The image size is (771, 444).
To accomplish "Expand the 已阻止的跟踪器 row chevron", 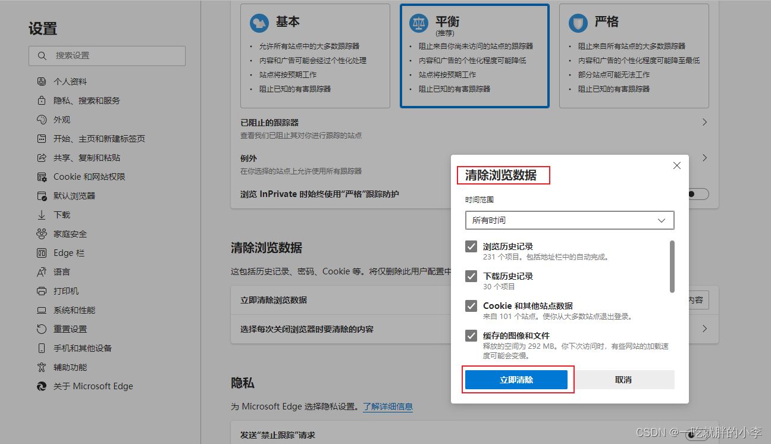I will (705, 122).
